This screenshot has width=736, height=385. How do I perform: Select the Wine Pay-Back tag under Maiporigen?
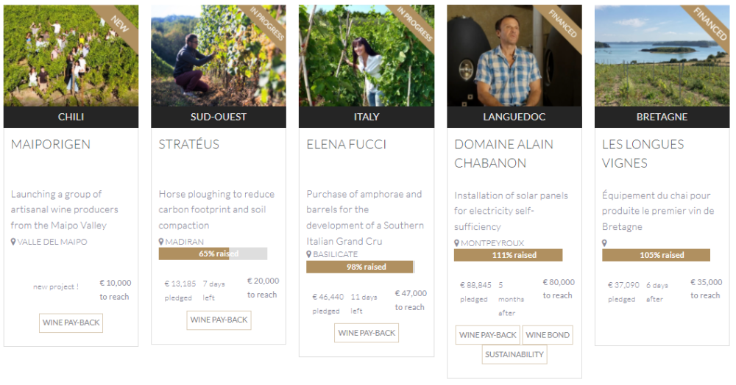(71, 323)
